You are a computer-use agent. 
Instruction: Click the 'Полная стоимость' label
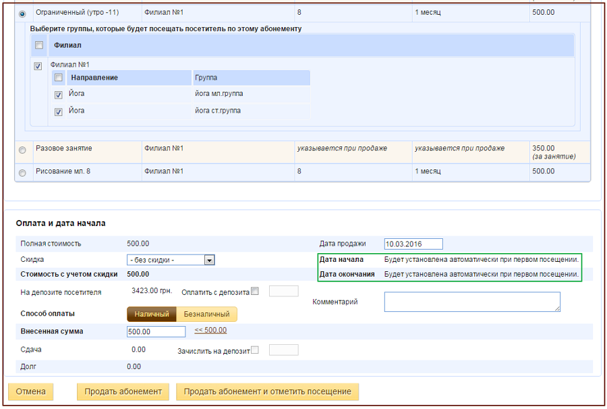point(51,244)
